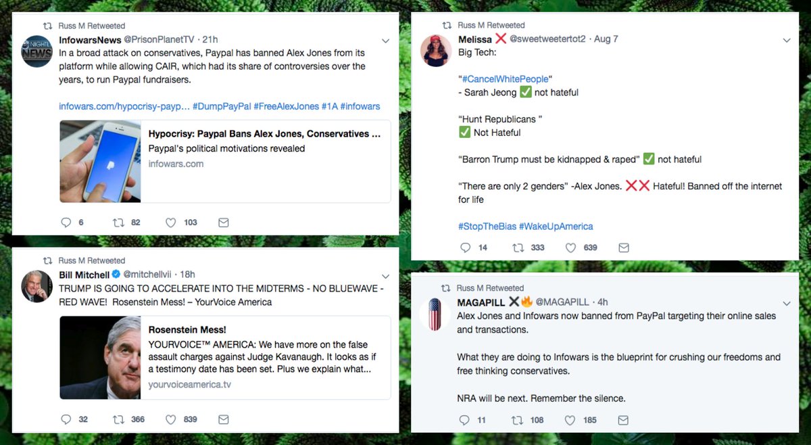View the MAGAPILL profile avatar
This screenshot has height=445, width=811.
[x=435, y=314]
